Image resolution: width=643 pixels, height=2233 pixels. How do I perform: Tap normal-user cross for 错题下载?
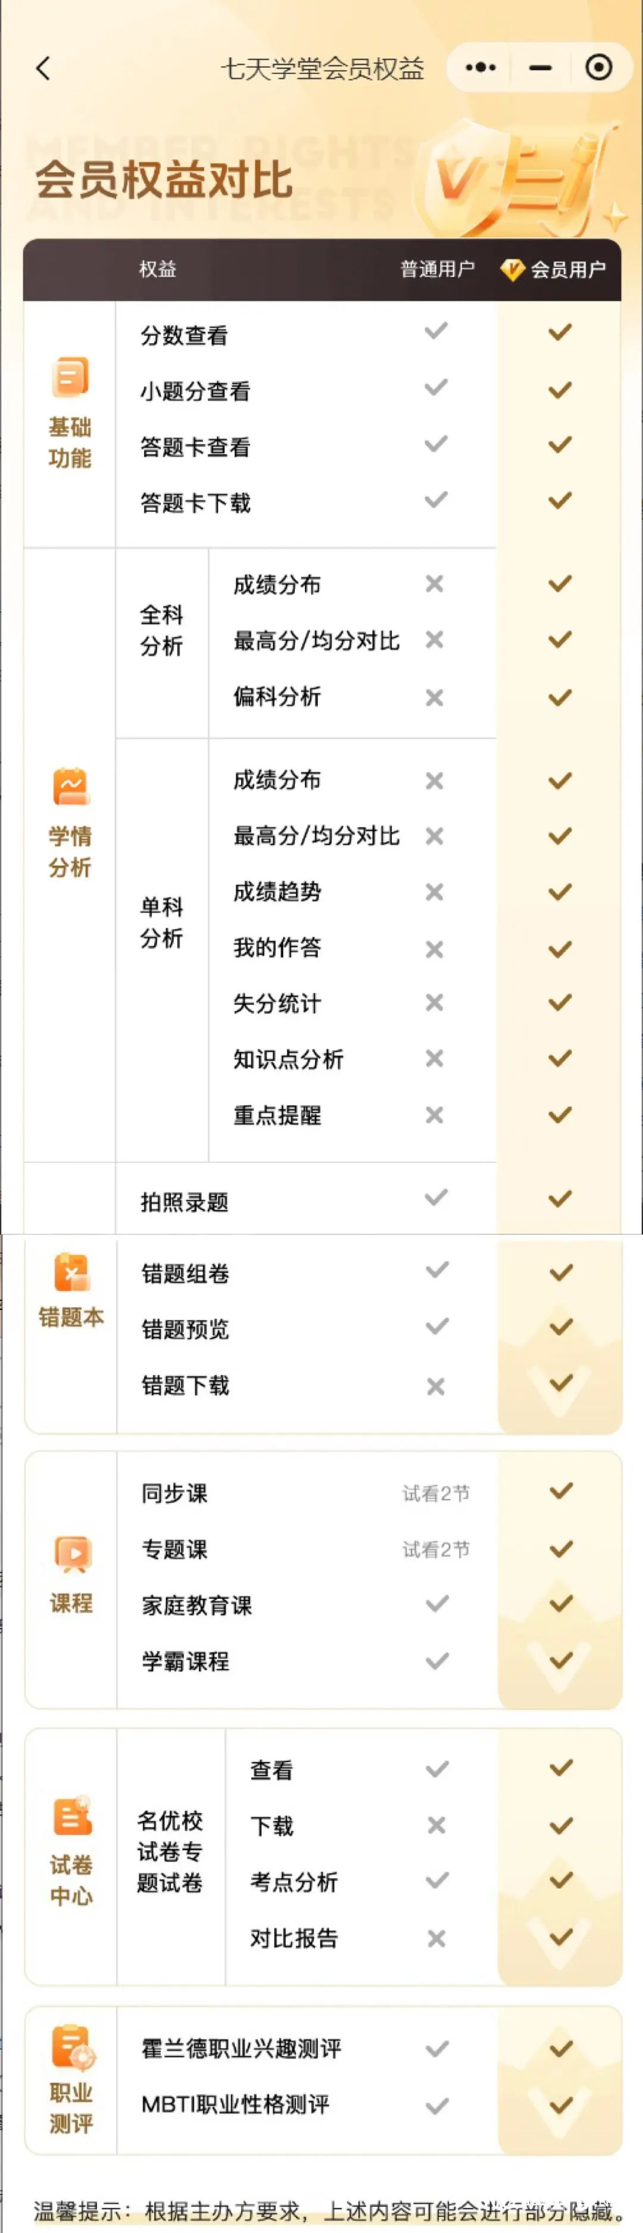tap(436, 1386)
